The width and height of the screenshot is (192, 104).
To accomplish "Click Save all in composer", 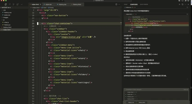I will pyautogui.click(x=186, y=89).
